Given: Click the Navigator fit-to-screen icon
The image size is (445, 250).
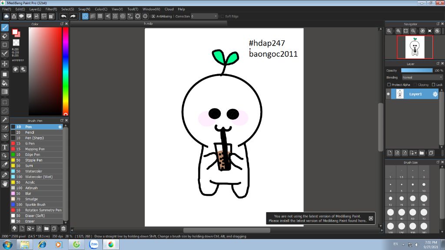Looking at the screenshot, I should [x=406, y=31].
